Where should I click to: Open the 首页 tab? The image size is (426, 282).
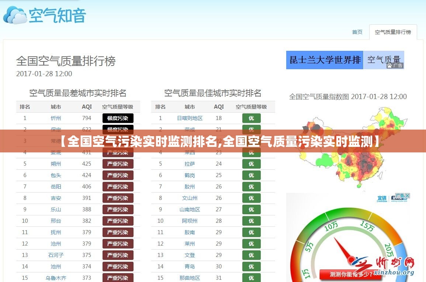coord(357,32)
